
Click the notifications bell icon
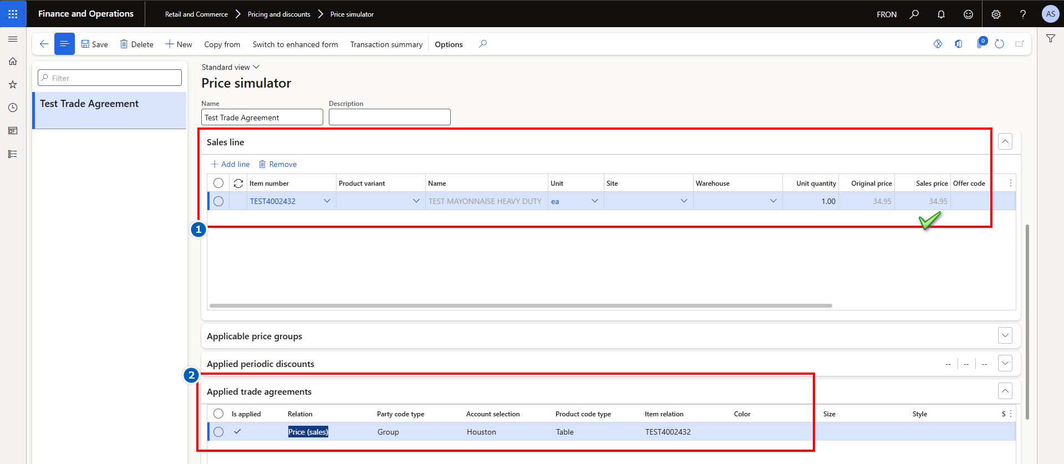tap(941, 14)
